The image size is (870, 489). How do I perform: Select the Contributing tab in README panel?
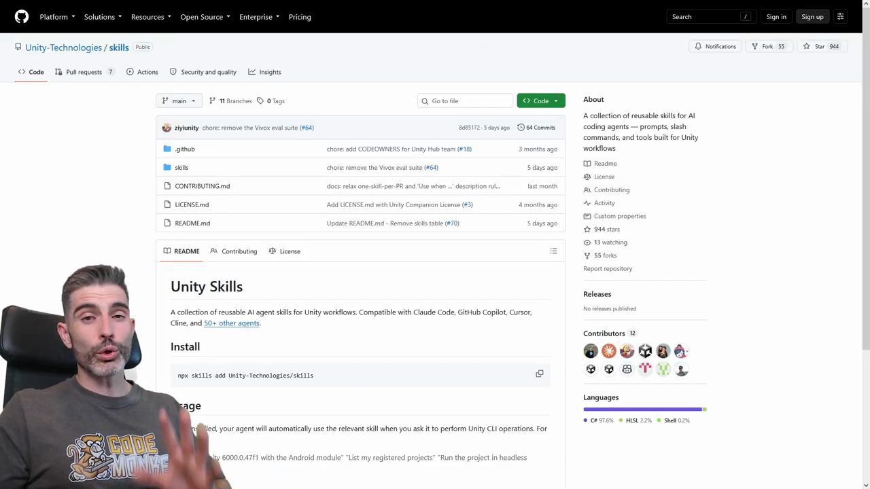(233, 251)
